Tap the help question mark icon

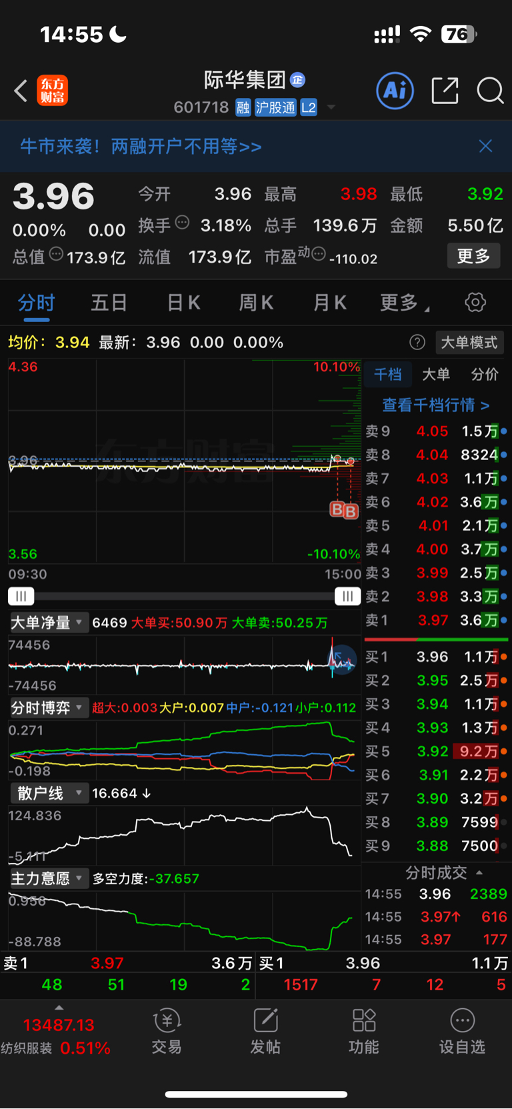tap(417, 342)
